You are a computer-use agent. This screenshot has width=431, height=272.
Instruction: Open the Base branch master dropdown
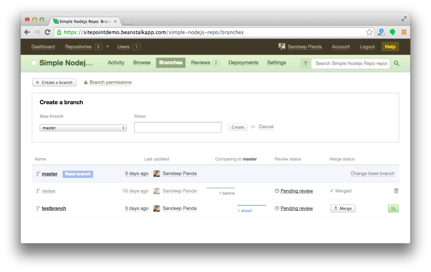pos(83,128)
